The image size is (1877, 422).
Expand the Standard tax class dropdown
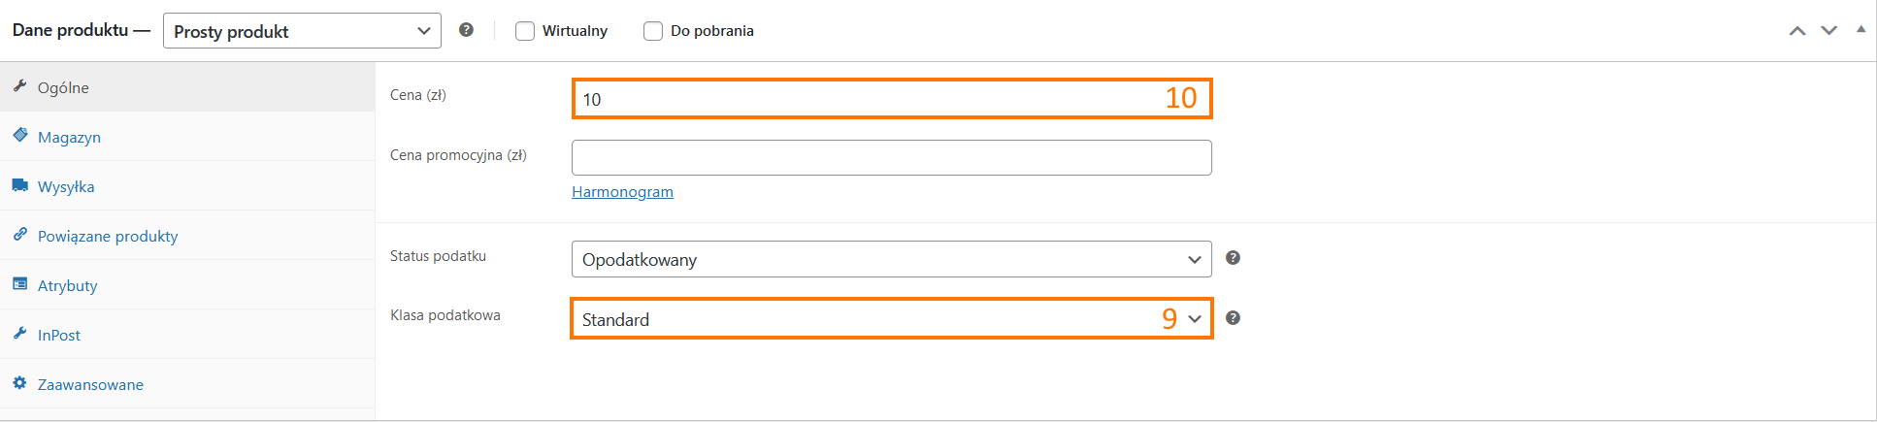[891, 319]
